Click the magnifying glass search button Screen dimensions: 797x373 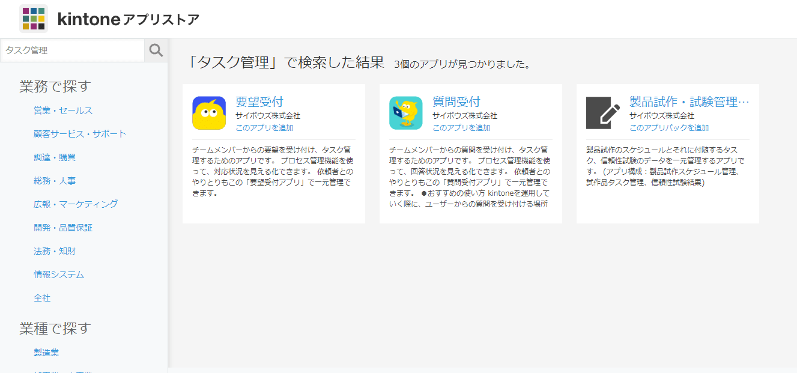156,50
